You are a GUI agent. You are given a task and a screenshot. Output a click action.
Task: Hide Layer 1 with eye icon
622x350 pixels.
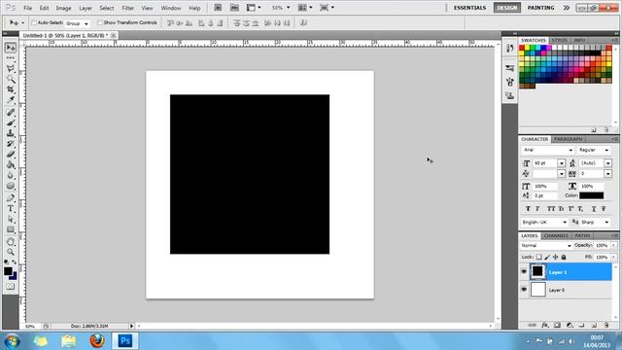[524, 272]
